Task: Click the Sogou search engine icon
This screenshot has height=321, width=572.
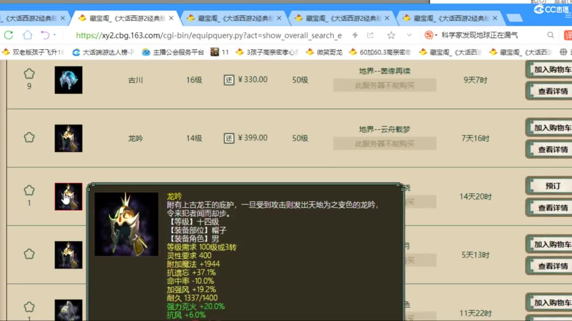Action: pyautogui.click(x=429, y=35)
